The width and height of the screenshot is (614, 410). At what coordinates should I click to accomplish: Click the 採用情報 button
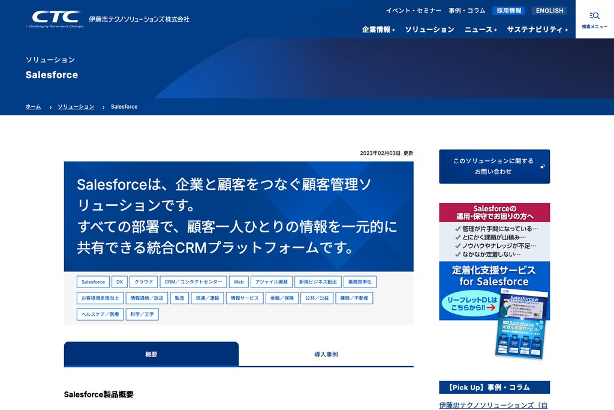tap(508, 11)
